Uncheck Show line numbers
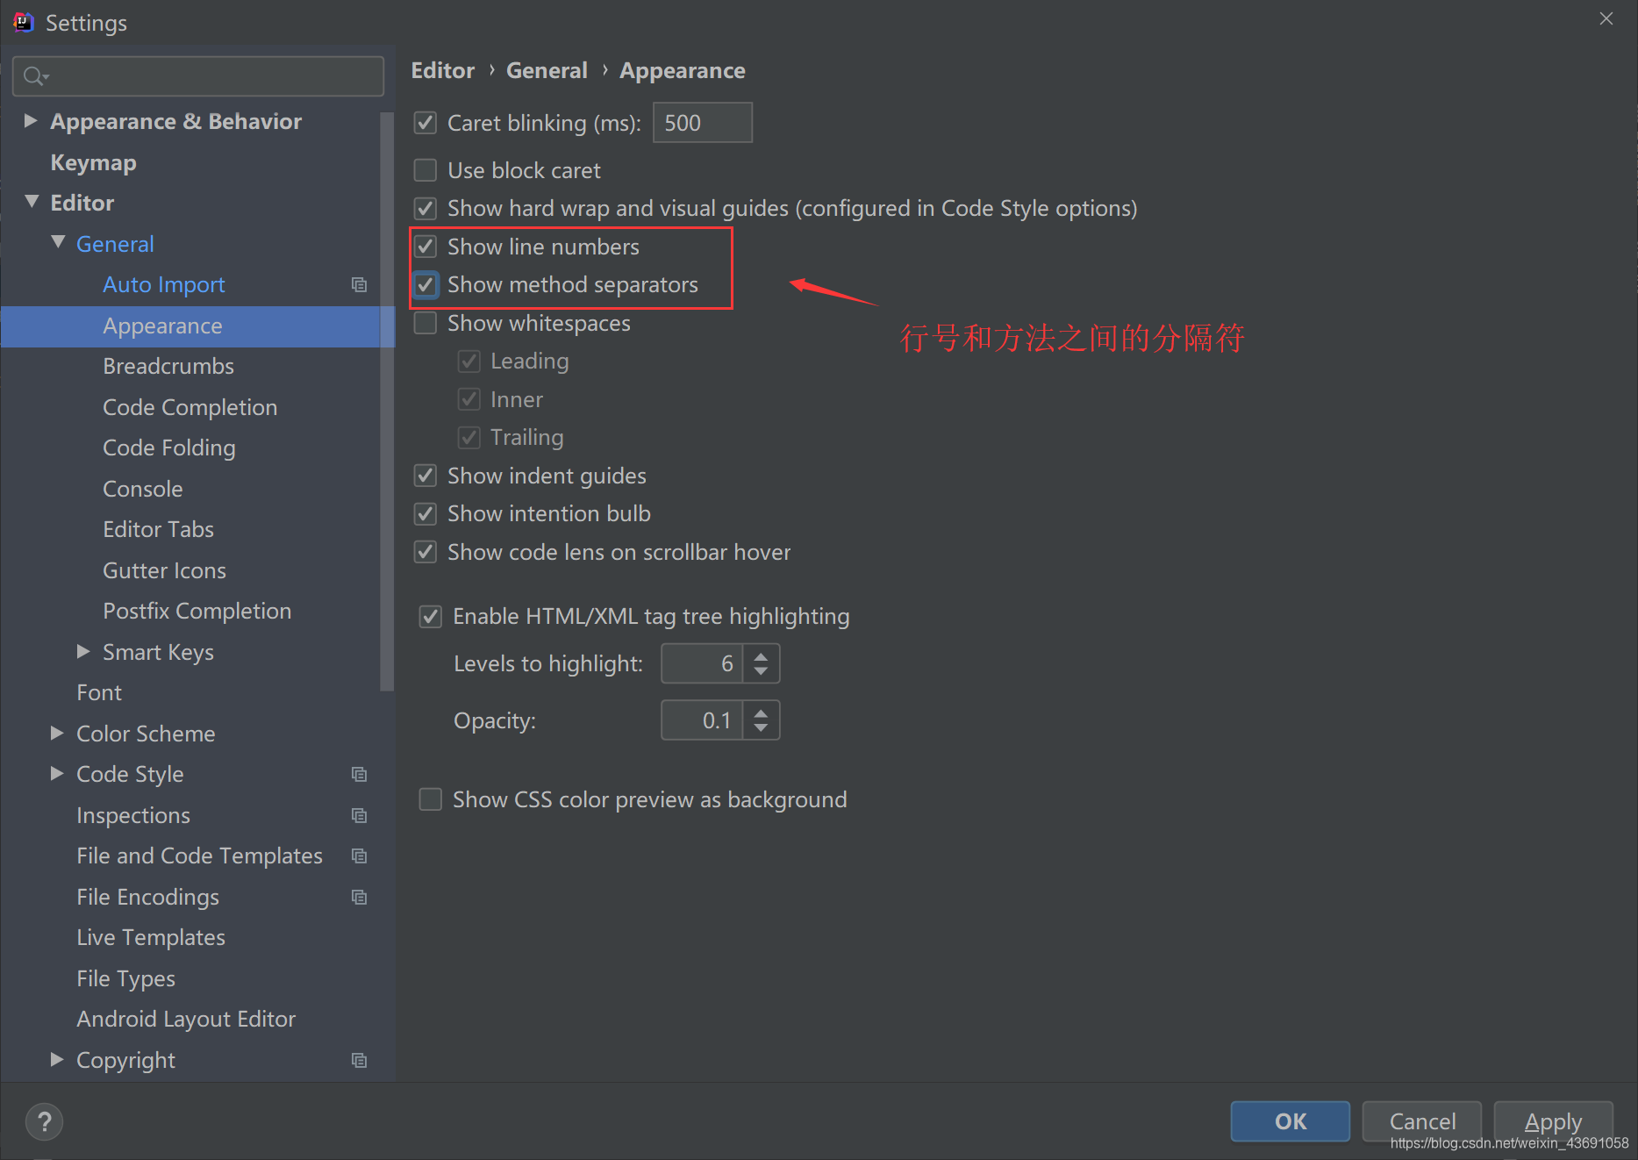 click(x=426, y=247)
